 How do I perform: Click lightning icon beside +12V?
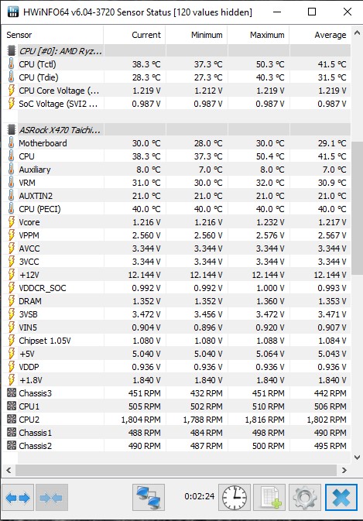12,275
